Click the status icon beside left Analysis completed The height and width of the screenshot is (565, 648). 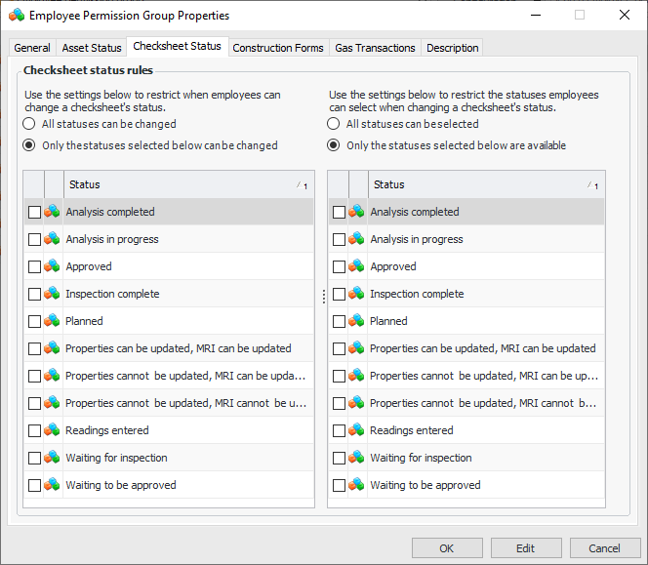coord(53,212)
